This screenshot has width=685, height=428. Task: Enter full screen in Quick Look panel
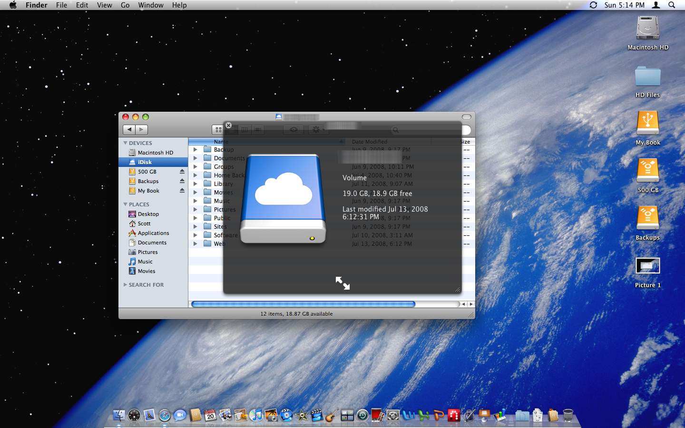coord(342,283)
